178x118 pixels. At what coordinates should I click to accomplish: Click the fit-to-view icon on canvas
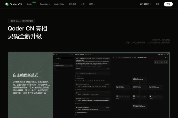tap(164, 62)
